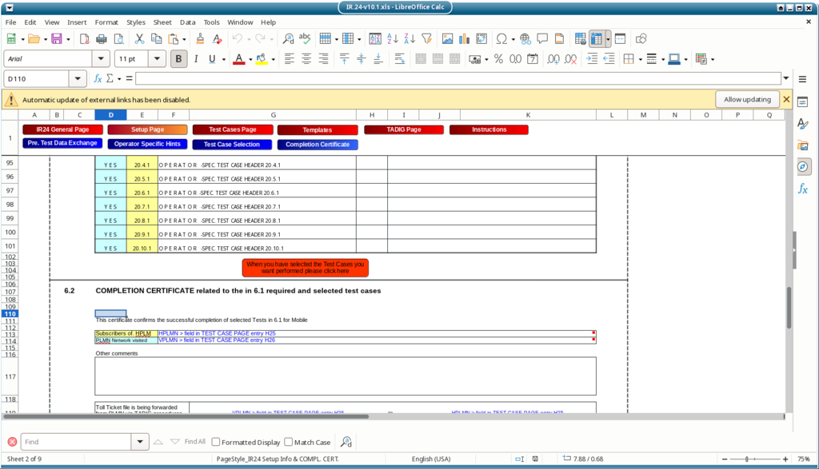Image resolution: width=819 pixels, height=469 pixels.
Task: Toggle Bold formatting
Action: pyautogui.click(x=178, y=58)
